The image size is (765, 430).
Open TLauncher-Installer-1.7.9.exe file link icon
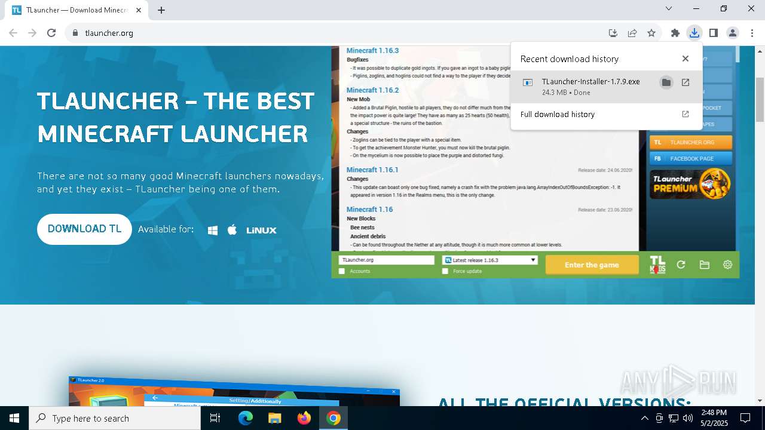pos(686,82)
